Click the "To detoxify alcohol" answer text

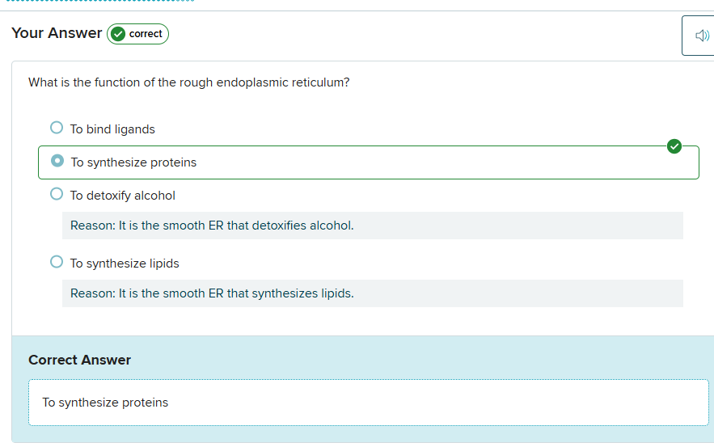tap(122, 196)
